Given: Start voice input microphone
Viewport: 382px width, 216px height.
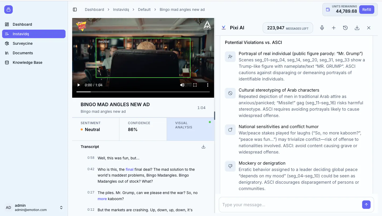Looking at the screenshot, I should pyautogui.click(x=322, y=28).
